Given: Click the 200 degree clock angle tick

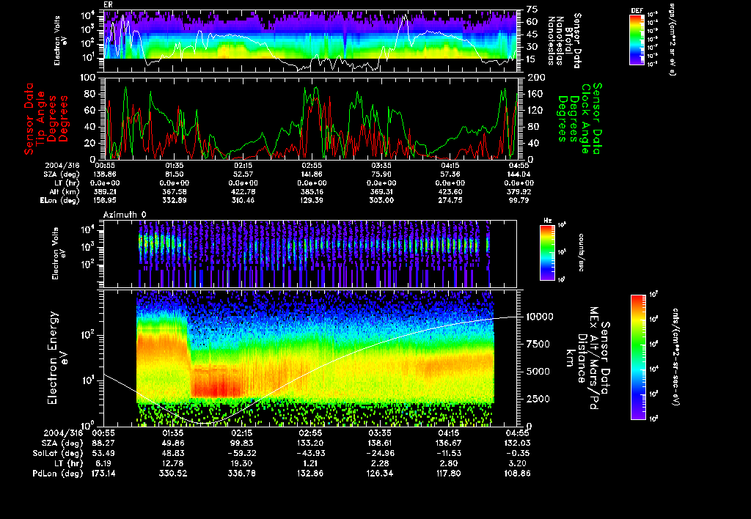Looking at the screenshot, I should tap(536, 78).
